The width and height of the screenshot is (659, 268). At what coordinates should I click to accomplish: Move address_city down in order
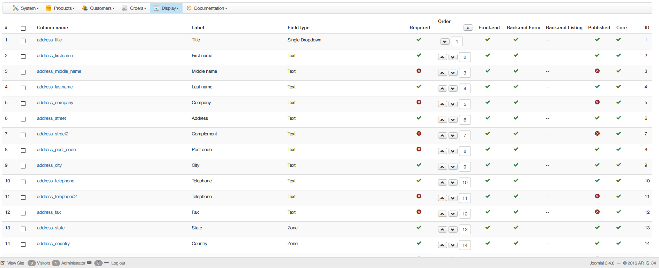pos(453,167)
